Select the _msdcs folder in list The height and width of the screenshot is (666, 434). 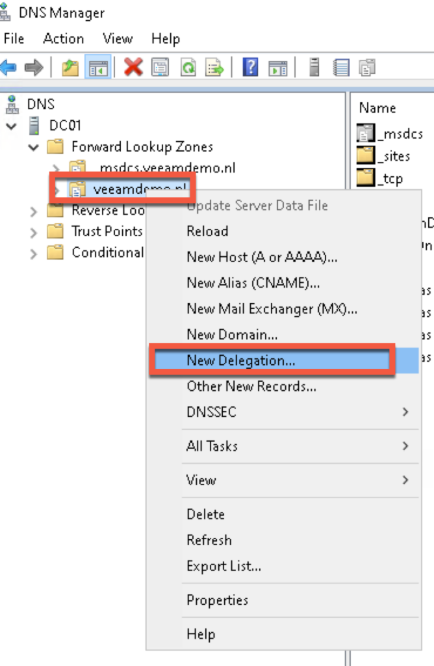(x=391, y=134)
